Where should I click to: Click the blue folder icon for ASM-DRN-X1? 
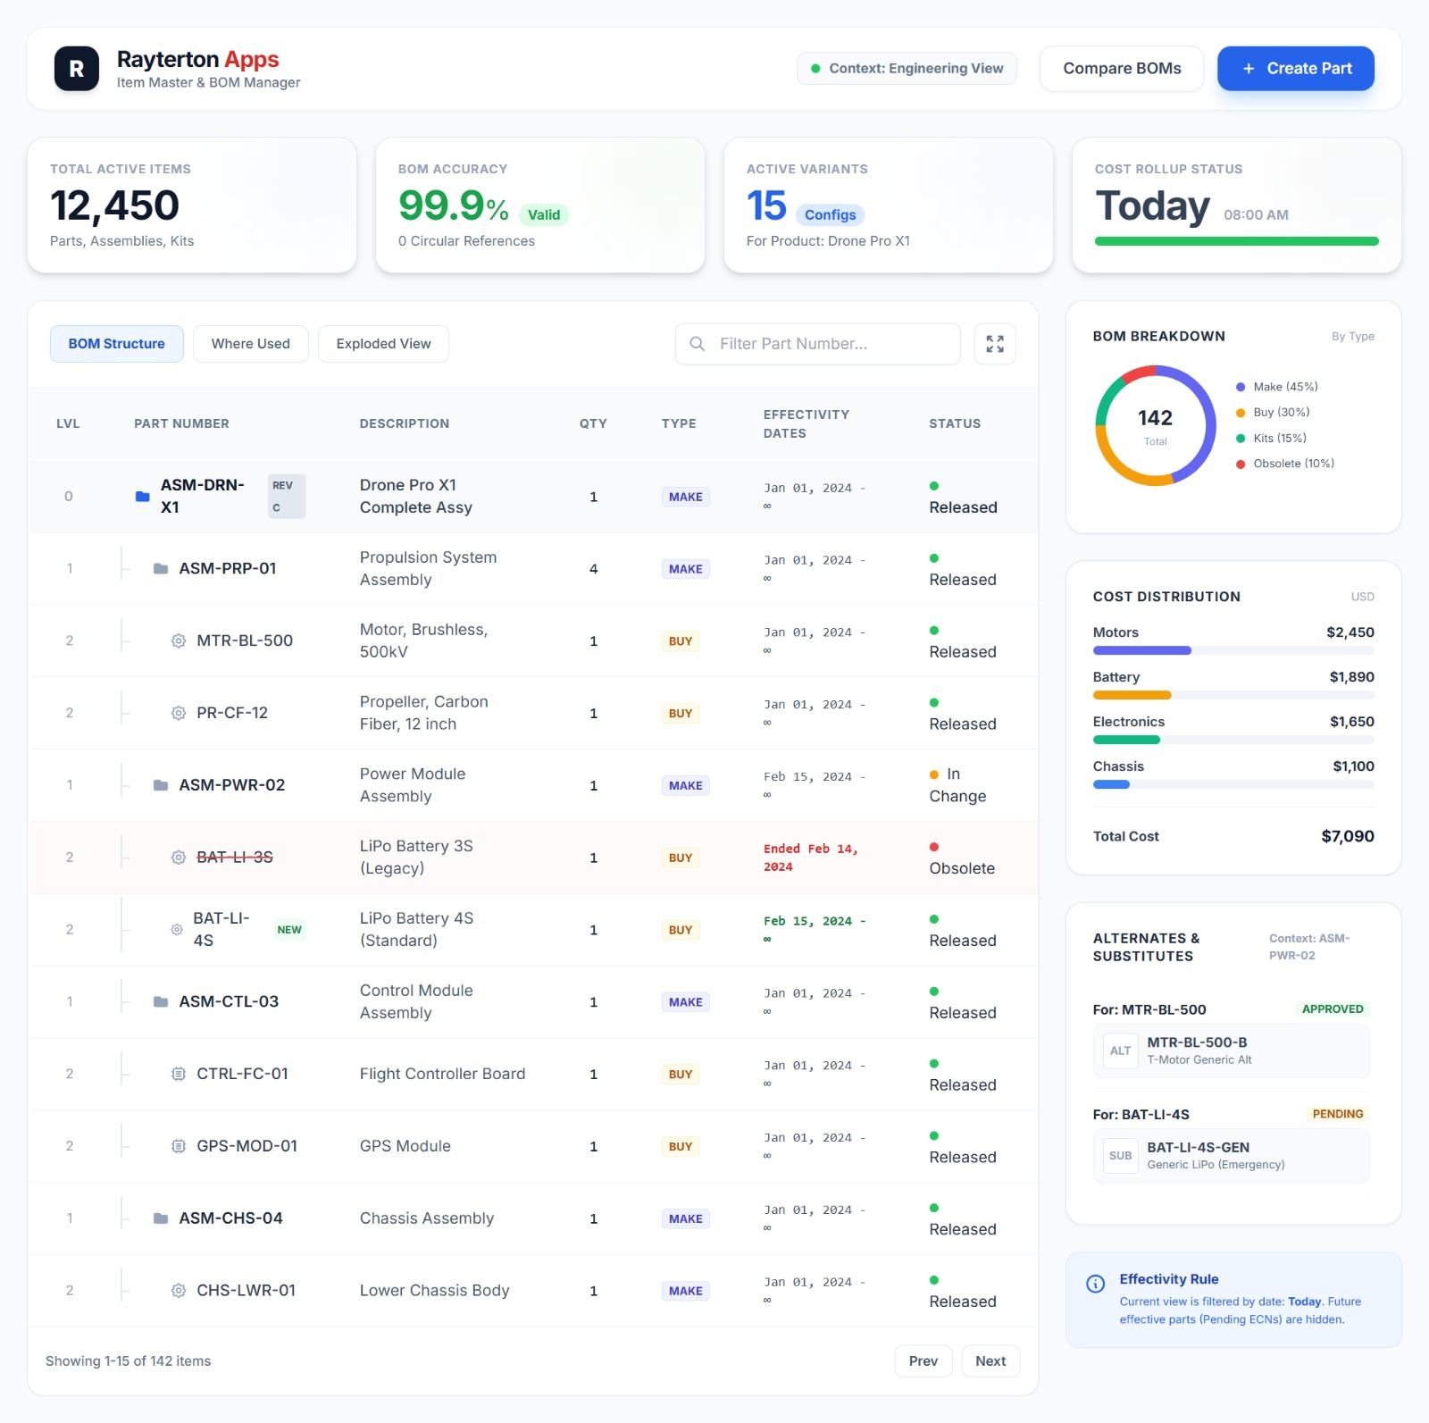(142, 497)
